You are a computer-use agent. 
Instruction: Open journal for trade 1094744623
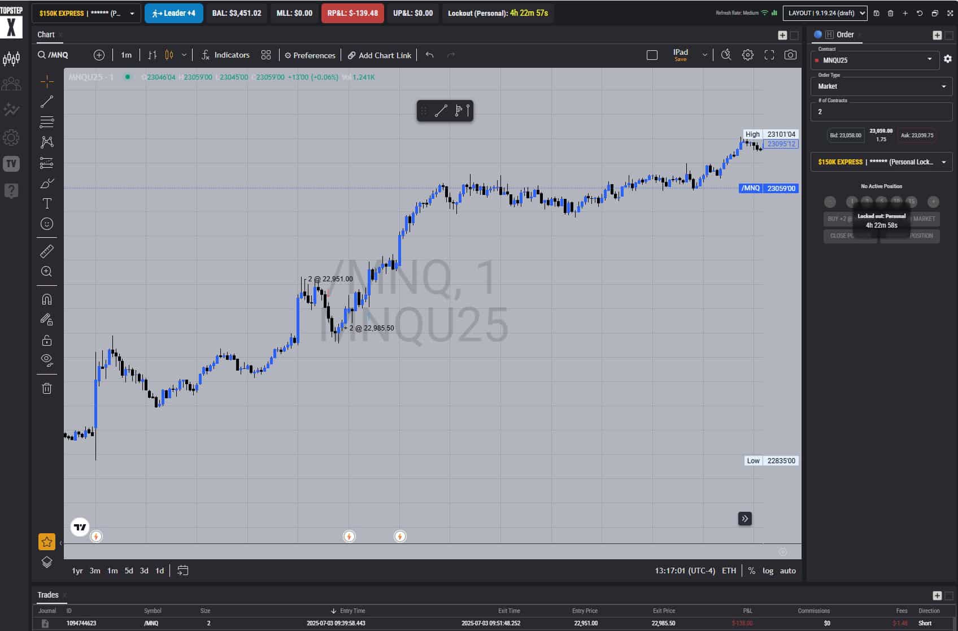point(45,623)
